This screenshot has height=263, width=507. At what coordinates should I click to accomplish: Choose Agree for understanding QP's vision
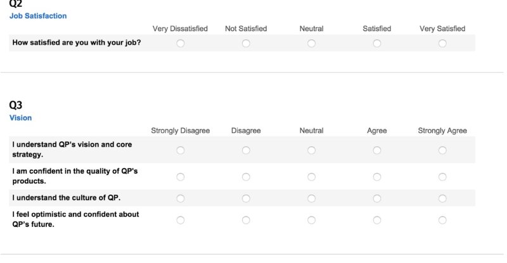click(x=377, y=150)
